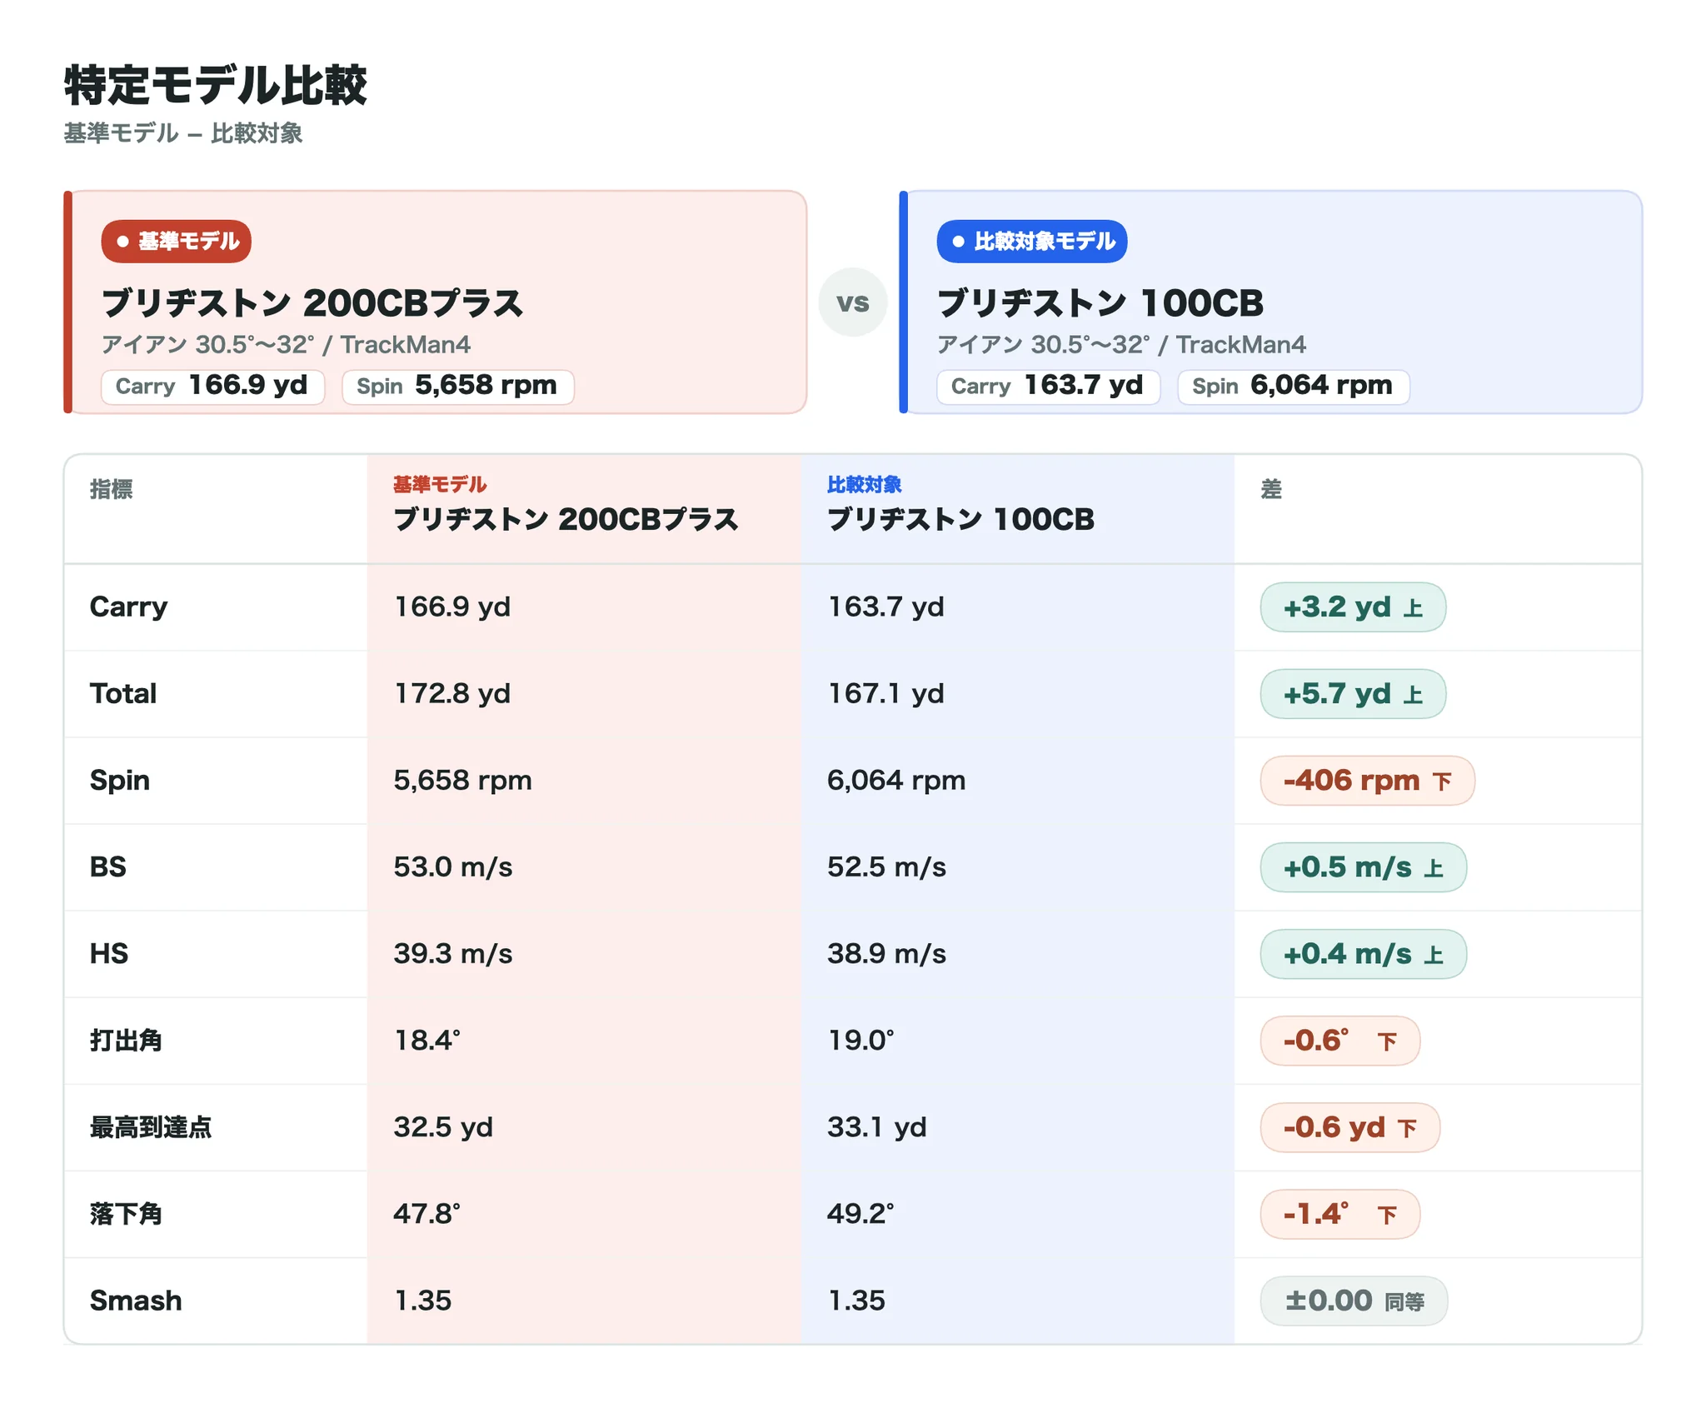Click the 指標 column header
This screenshot has height=1408, width=1706.
click(112, 489)
